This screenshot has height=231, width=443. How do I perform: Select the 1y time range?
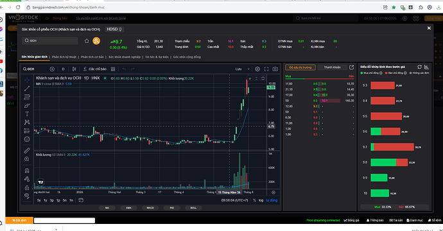click(x=45, y=200)
